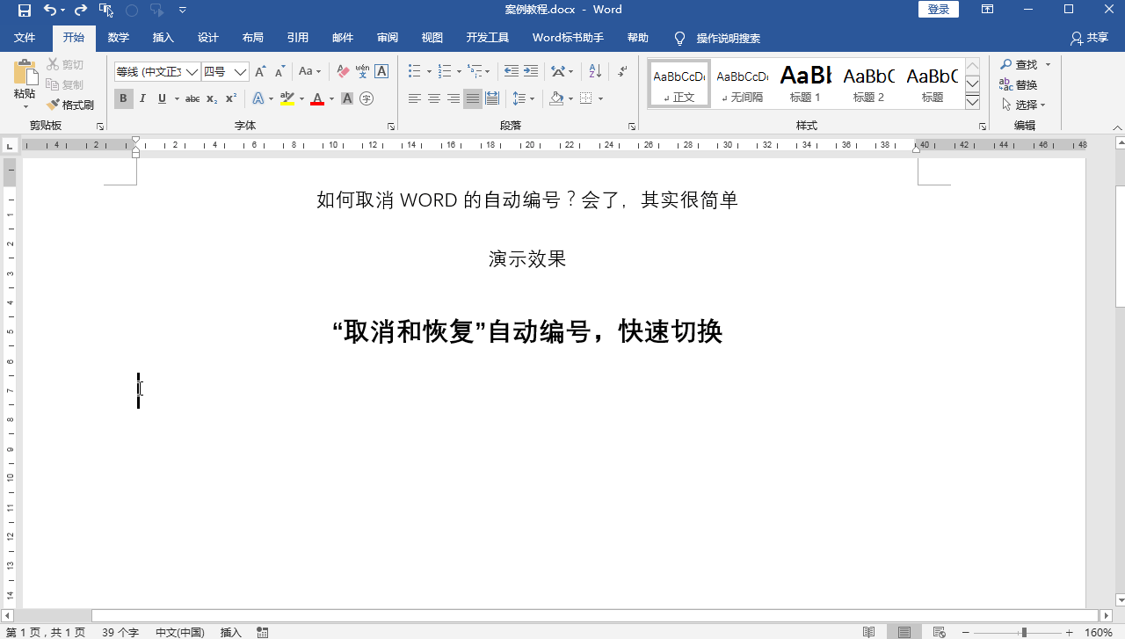Image resolution: width=1125 pixels, height=639 pixels.
Task: Click the Undo arrow icon
Action: pyautogui.click(x=50, y=10)
